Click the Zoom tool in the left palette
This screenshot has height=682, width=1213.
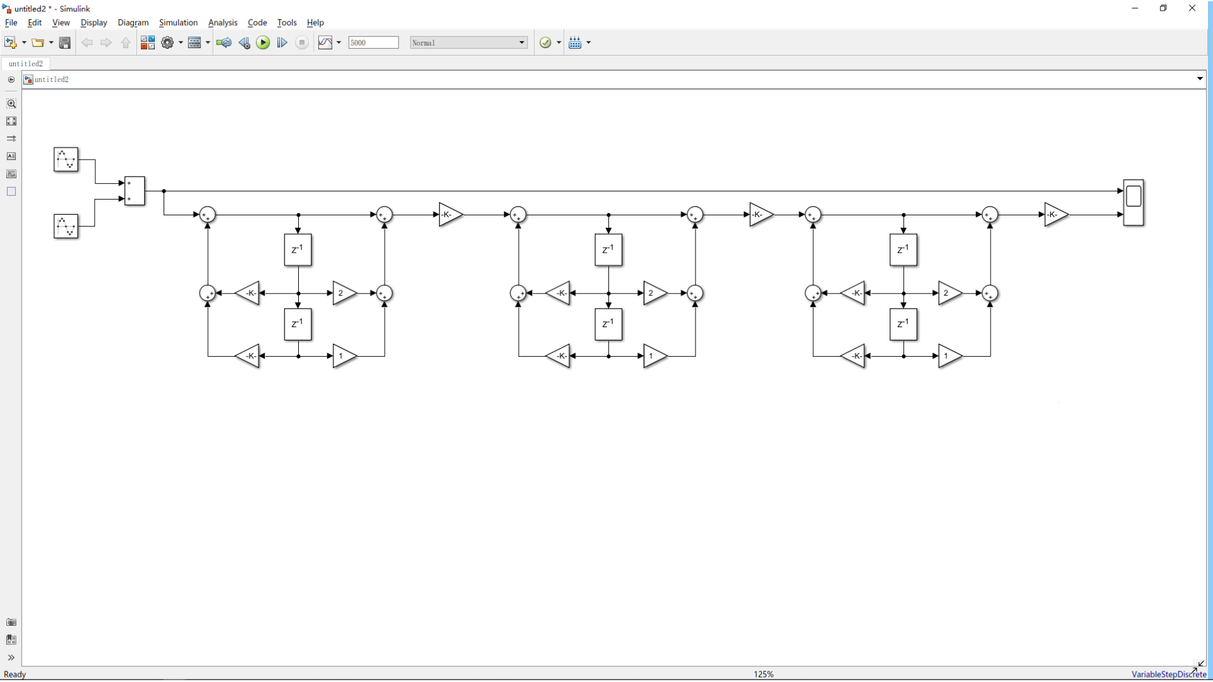tap(11, 104)
